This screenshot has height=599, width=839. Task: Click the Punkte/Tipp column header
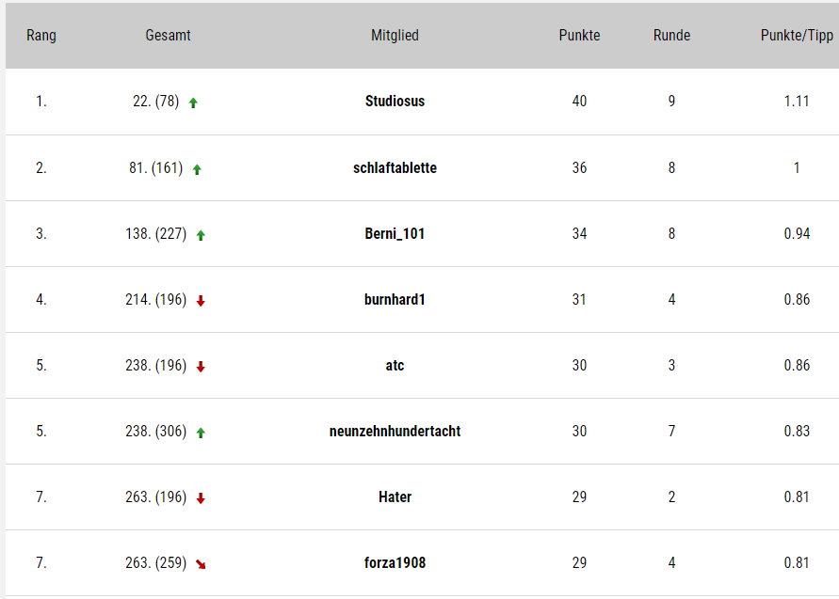pyautogui.click(x=797, y=36)
